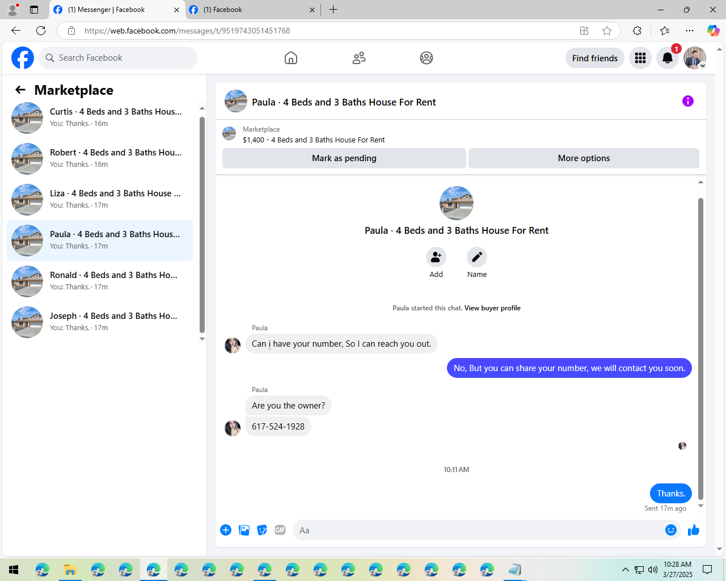
Task: Open File Explorer from the taskbar
Action: click(x=70, y=570)
